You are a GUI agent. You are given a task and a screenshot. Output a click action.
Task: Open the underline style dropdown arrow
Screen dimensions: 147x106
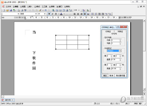[59, 14]
